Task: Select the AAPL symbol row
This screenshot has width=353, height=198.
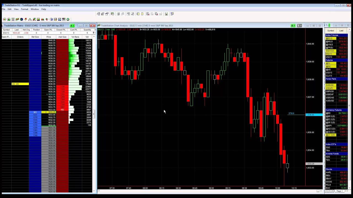Action: coord(336,172)
